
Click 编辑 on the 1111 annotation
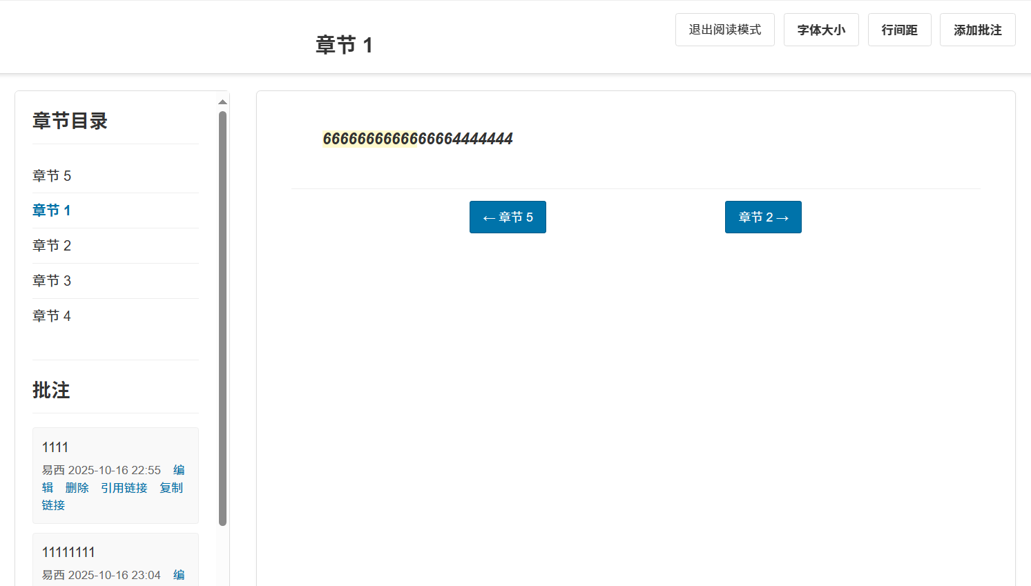(179, 470)
